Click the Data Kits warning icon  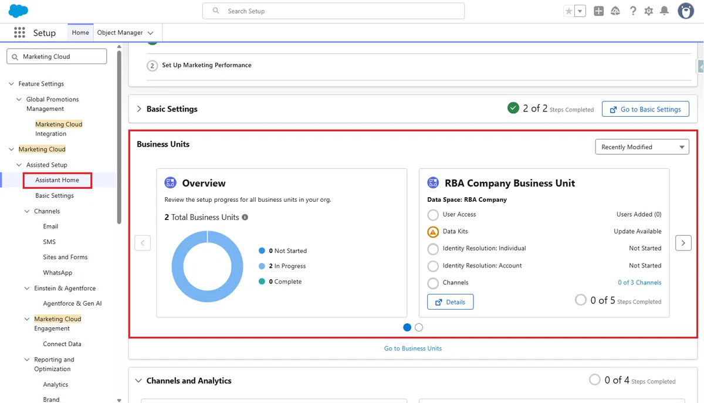pos(433,232)
